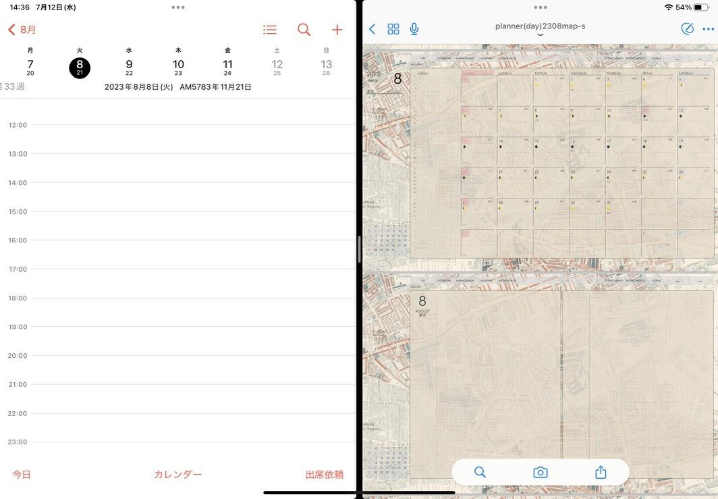
Task: Open 出席依頼 inbox
Action: click(x=324, y=474)
